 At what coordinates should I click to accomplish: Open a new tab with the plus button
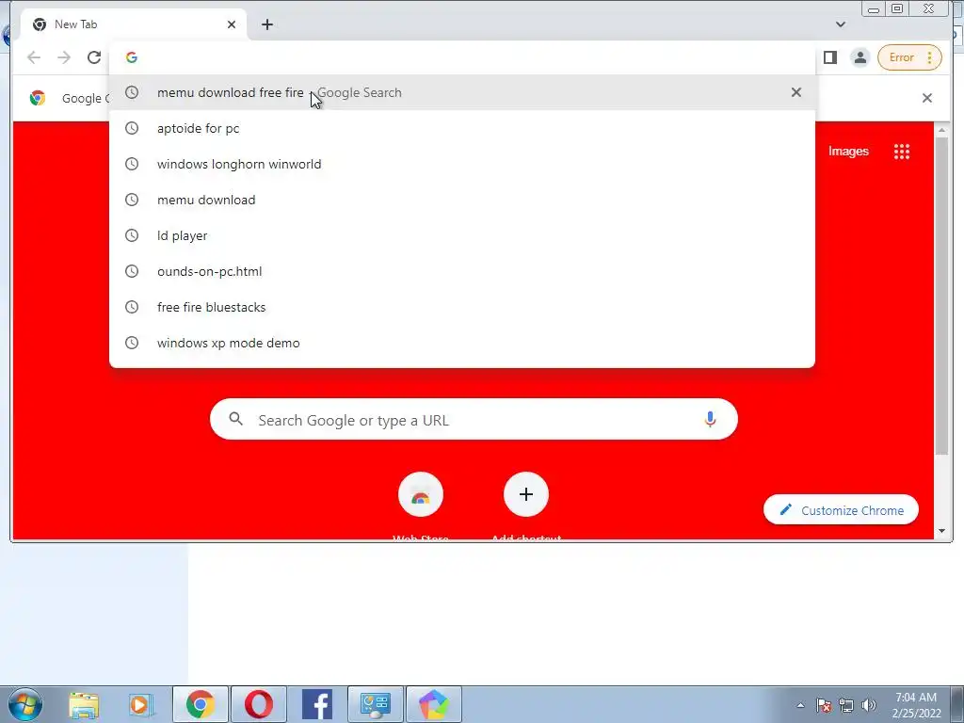[x=266, y=24]
